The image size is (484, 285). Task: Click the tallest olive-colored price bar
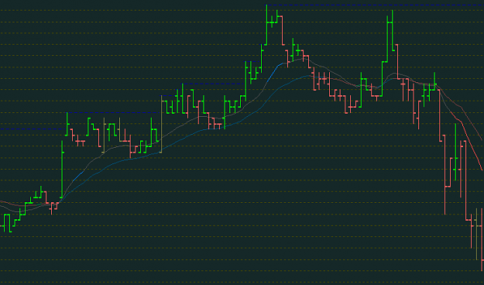click(x=161, y=124)
